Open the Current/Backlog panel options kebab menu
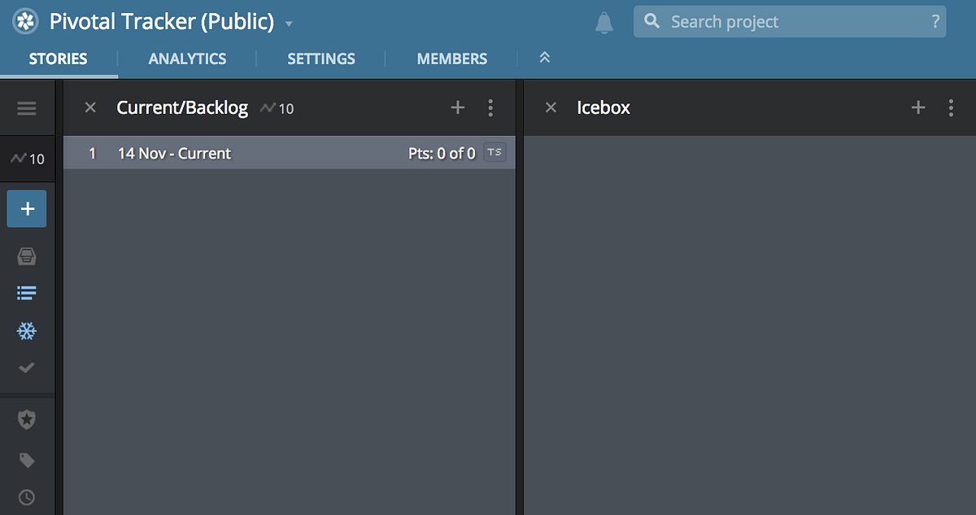This screenshot has width=976, height=515. 490,107
